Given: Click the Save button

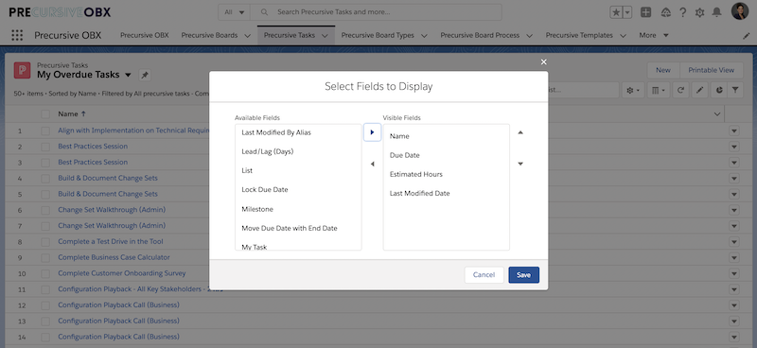Looking at the screenshot, I should pos(524,274).
